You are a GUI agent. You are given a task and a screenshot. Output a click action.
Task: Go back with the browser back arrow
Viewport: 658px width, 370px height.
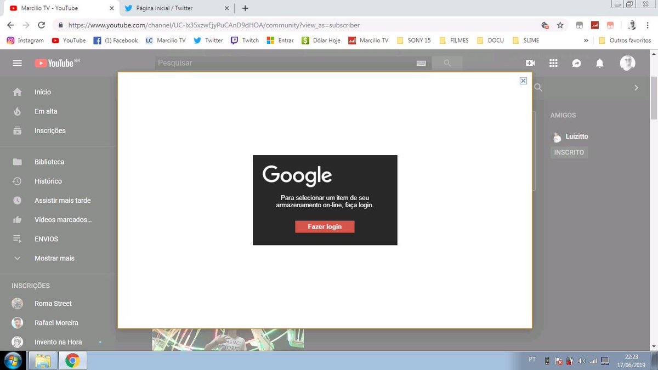pyautogui.click(x=10, y=25)
